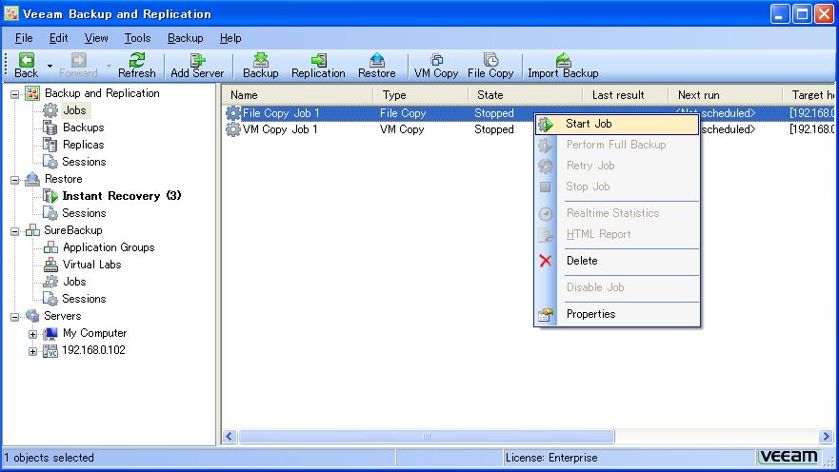Click the Restore node icon
Screen dimensions: 839x472
pos(32,179)
